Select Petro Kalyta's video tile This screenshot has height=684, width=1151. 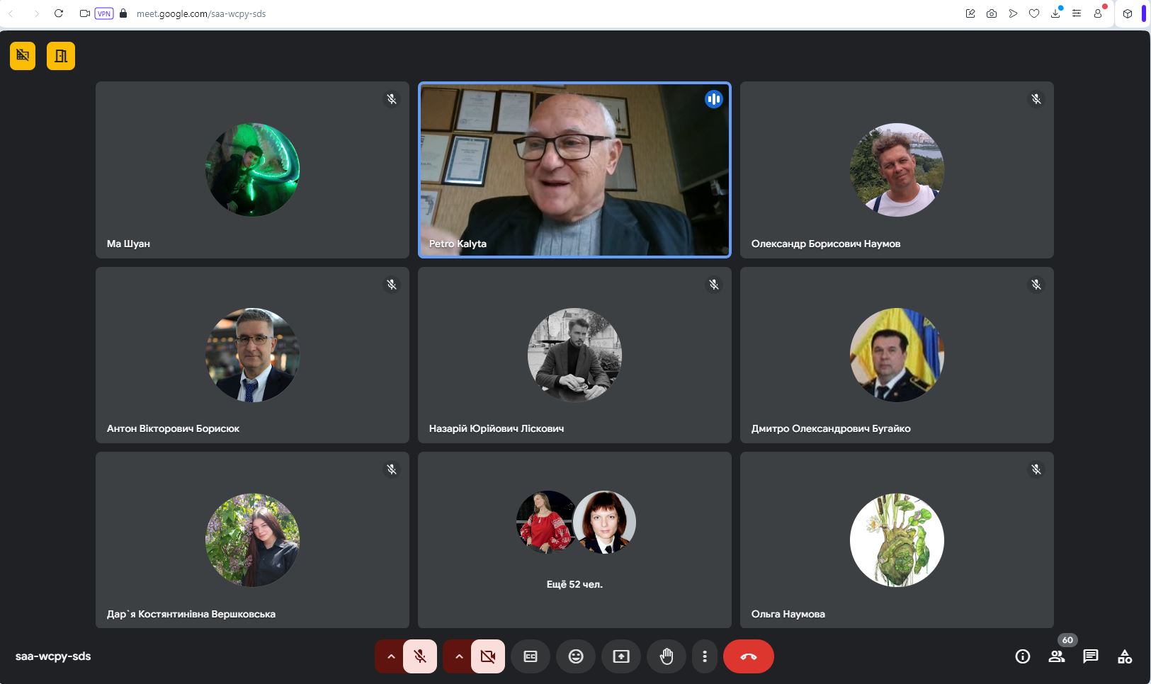tap(574, 170)
